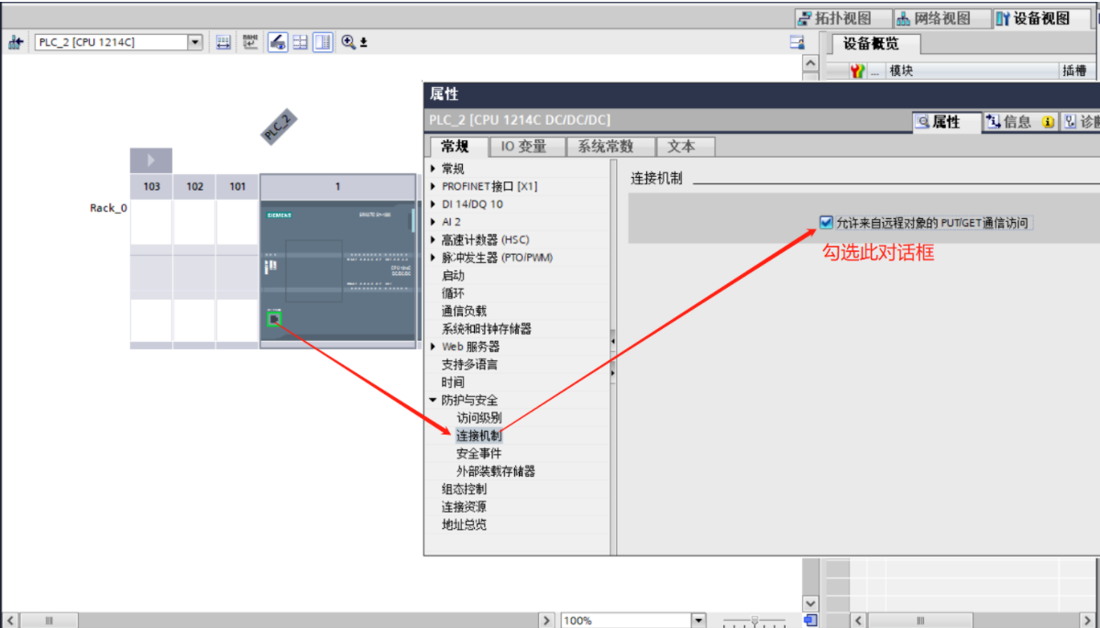The height and width of the screenshot is (628, 1100).
Task: Select 访问级别 in the properties tree
Action: coord(478,418)
